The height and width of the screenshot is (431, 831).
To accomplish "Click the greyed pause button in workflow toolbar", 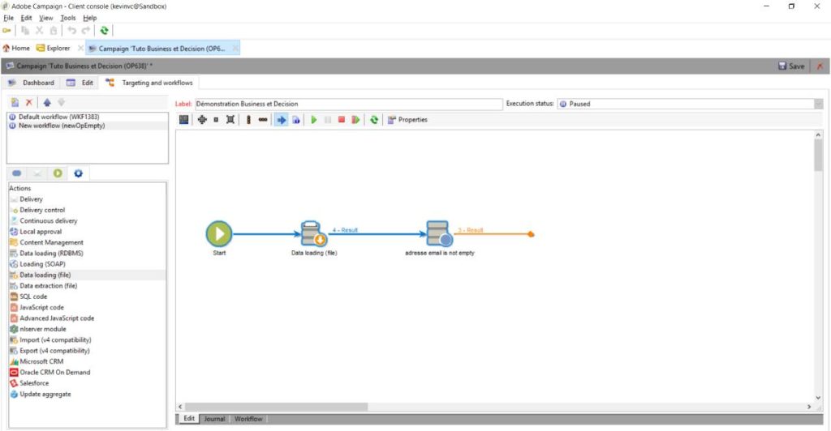I will [328, 120].
